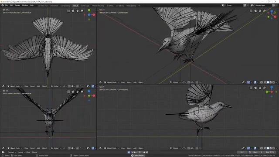Switch to the Scripting workspace tab

point(110,6)
